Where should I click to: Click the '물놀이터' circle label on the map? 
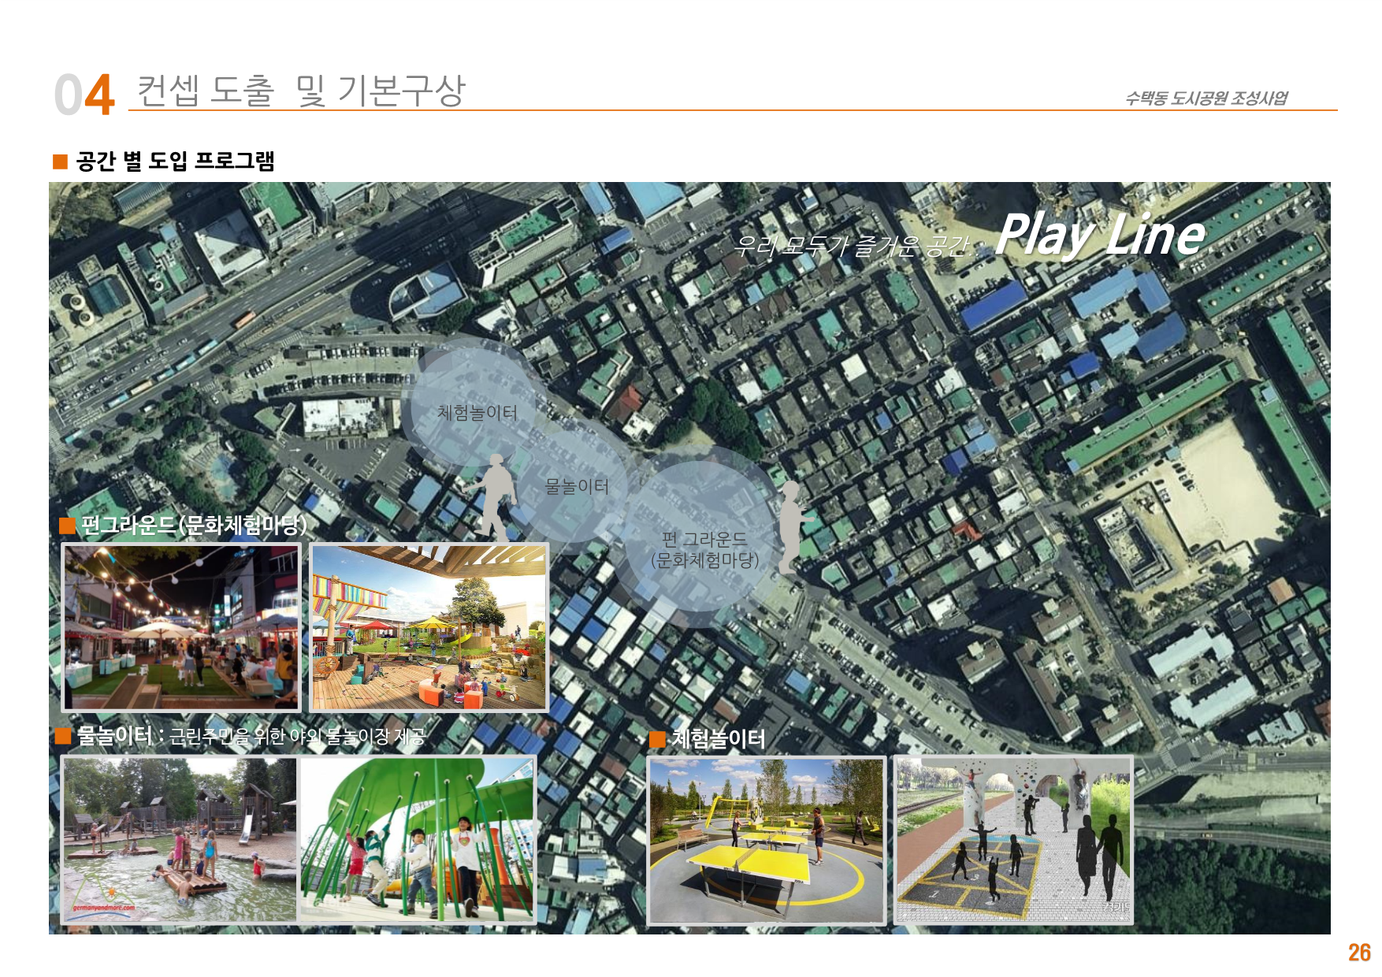[578, 486]
